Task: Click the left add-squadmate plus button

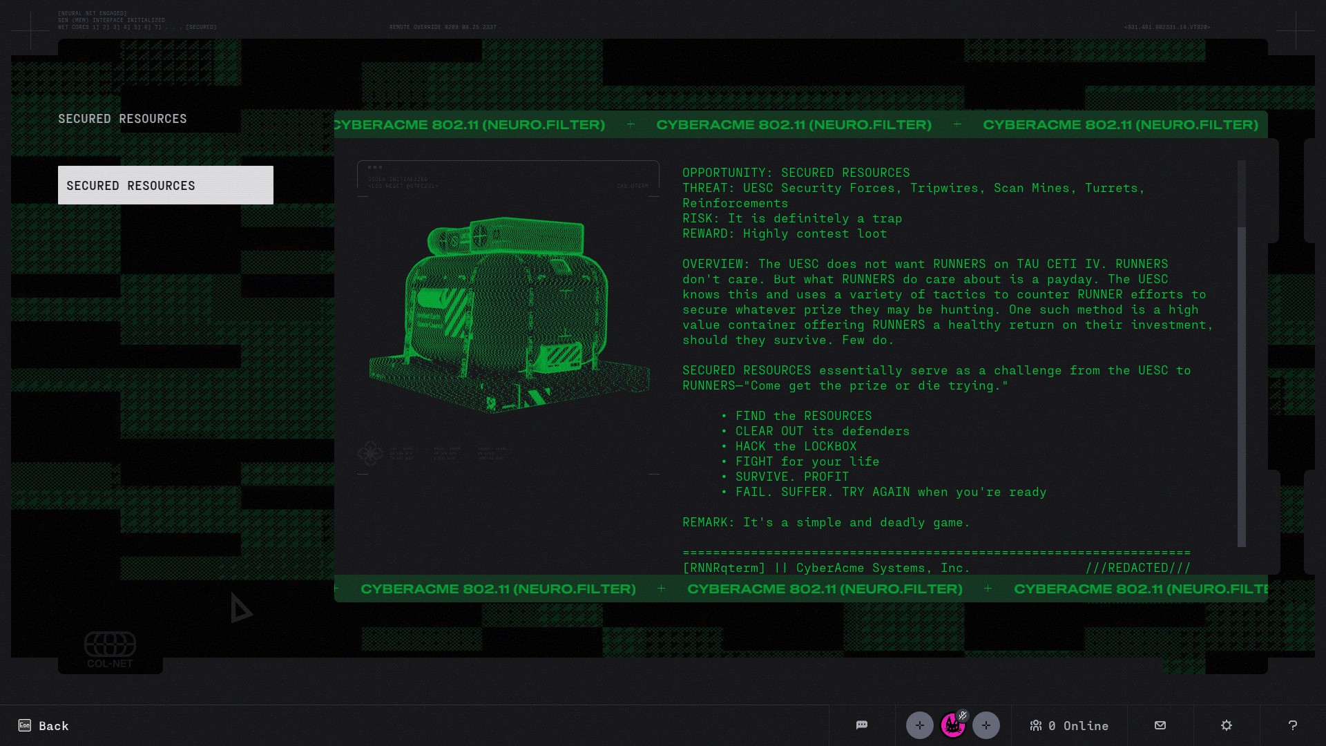Action: [919, 725]
